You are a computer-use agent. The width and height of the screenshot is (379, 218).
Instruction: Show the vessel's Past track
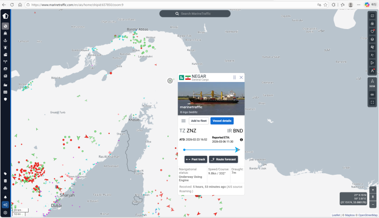coord(195,159)
